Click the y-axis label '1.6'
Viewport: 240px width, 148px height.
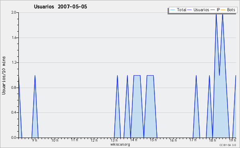14,38
